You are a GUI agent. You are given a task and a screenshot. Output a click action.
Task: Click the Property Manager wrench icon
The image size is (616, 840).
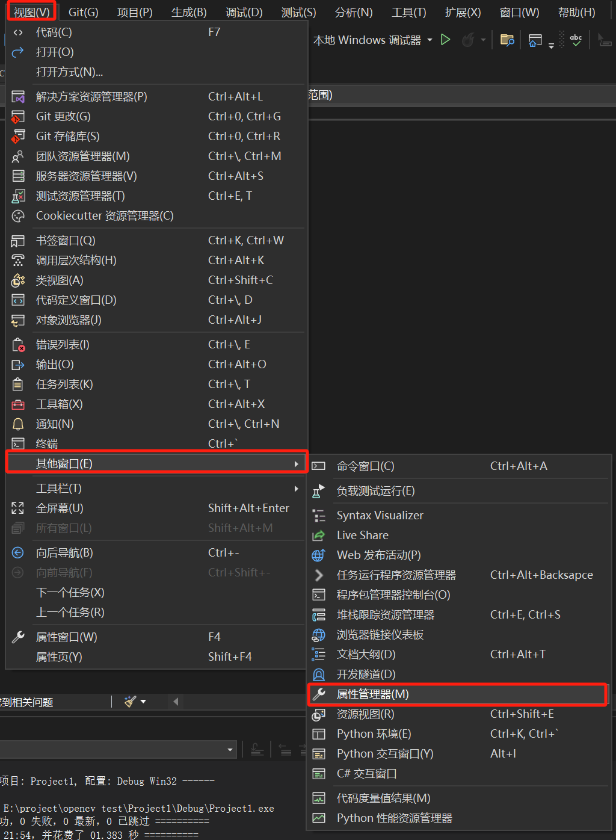pos(319,694)
